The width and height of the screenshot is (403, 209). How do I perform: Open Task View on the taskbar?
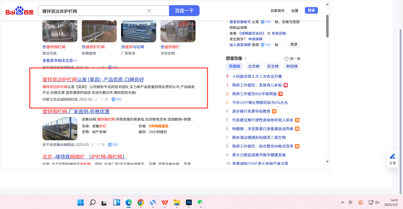(104, 202)
